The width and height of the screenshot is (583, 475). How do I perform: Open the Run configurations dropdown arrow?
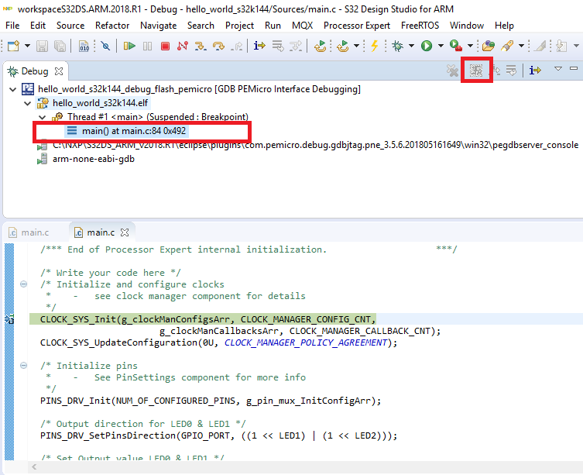pyautogui.click(x=441, y=46)
